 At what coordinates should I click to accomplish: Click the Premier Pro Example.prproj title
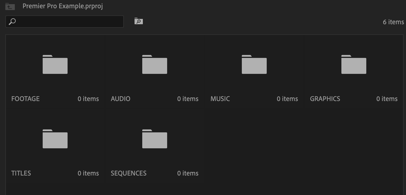[62, 6]
